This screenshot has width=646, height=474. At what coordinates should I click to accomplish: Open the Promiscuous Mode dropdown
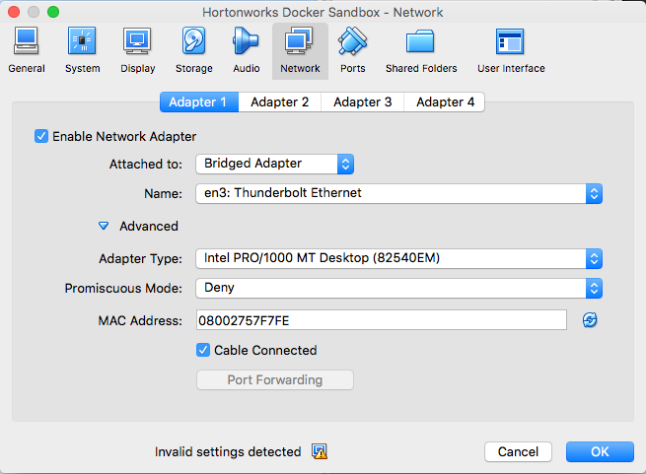398,289
